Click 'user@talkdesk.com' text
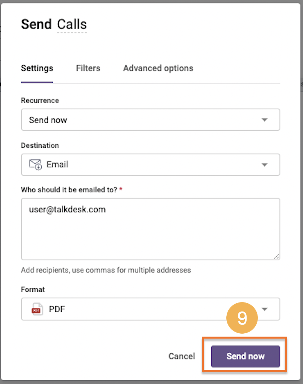 point(67,210)
